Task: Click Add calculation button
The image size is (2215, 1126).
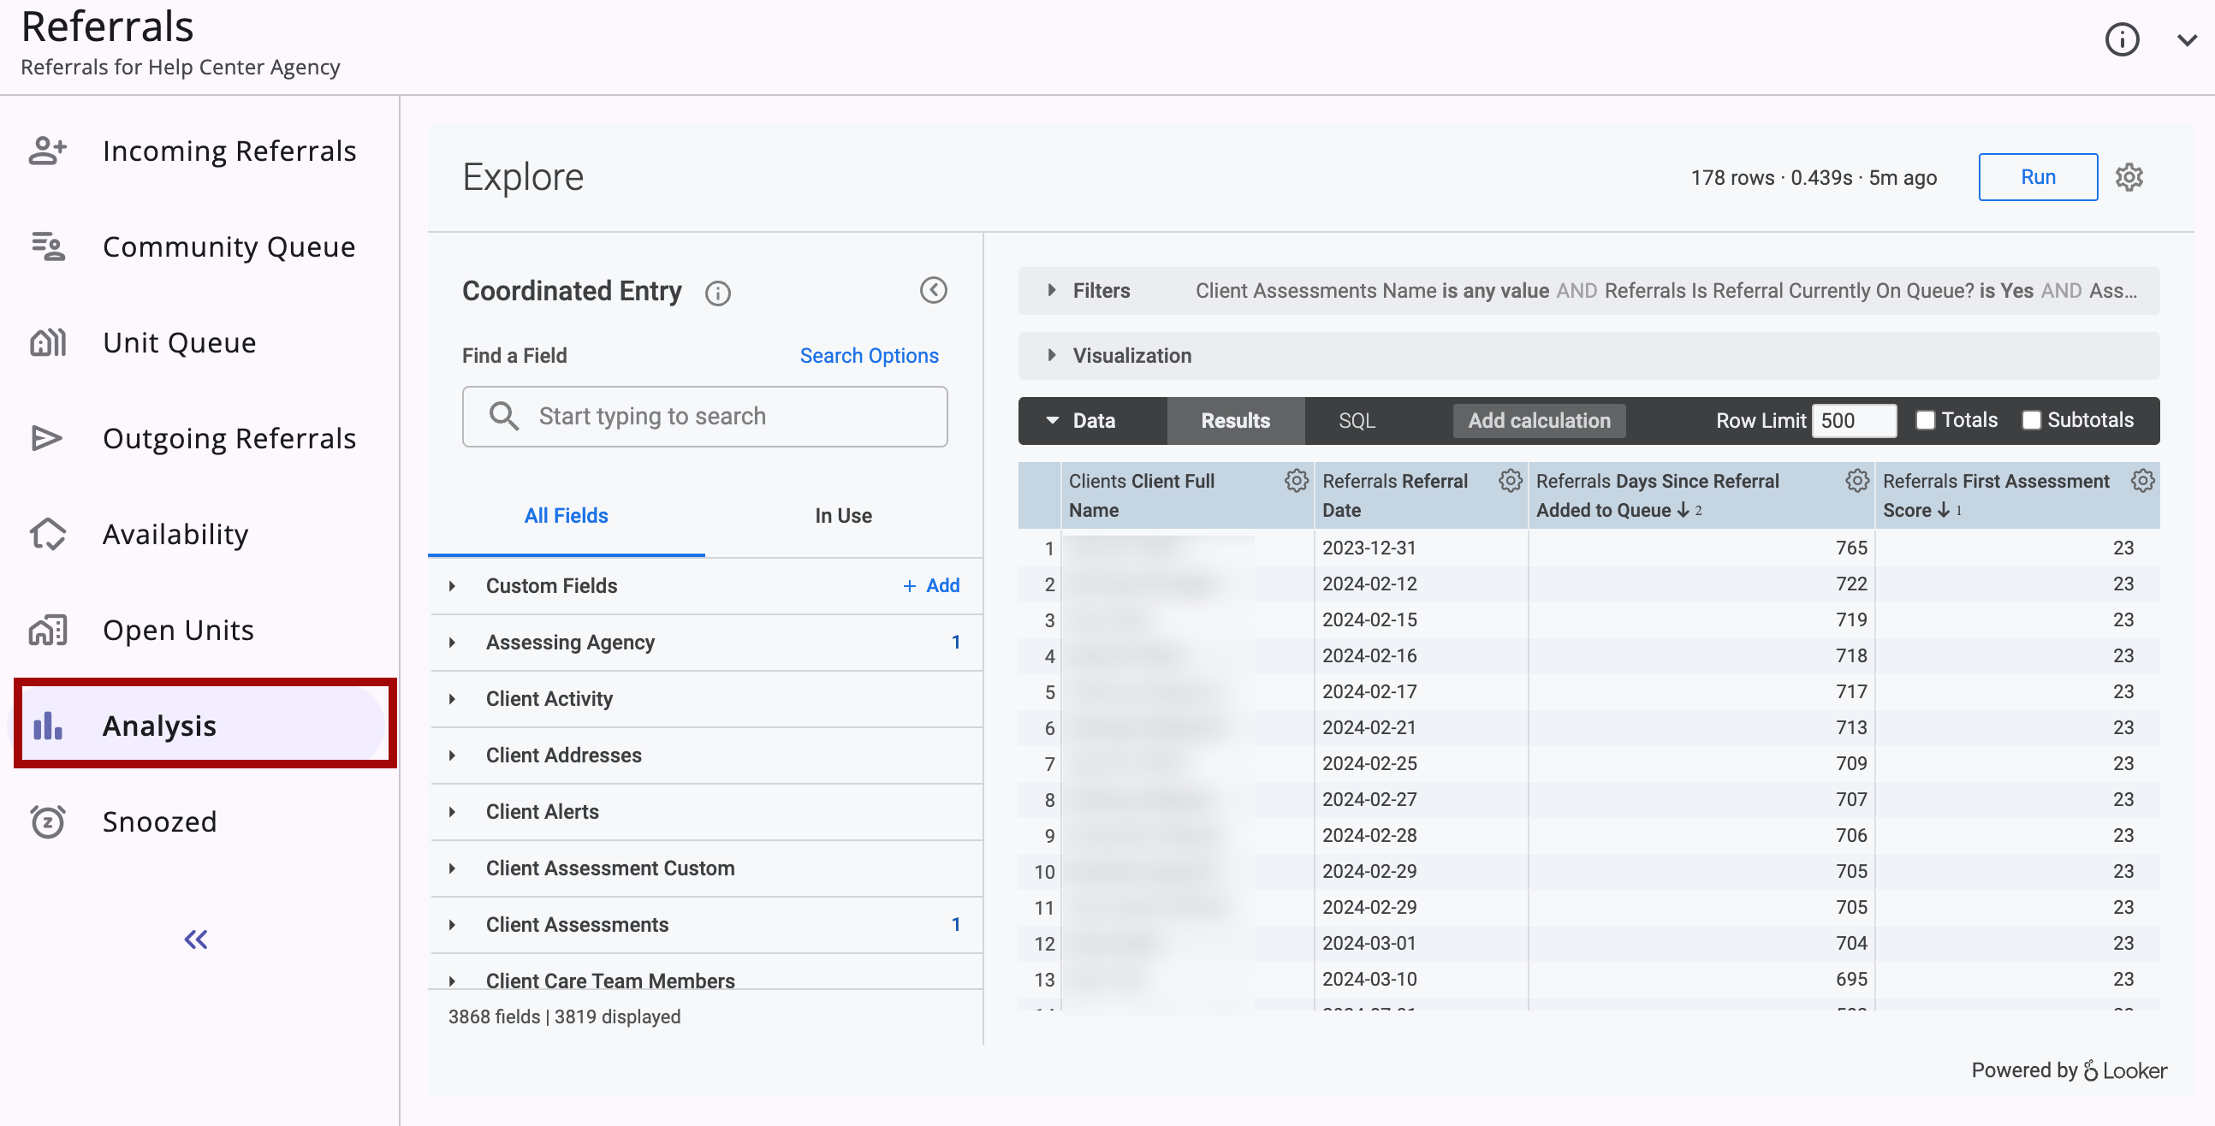Action: 1538,421
